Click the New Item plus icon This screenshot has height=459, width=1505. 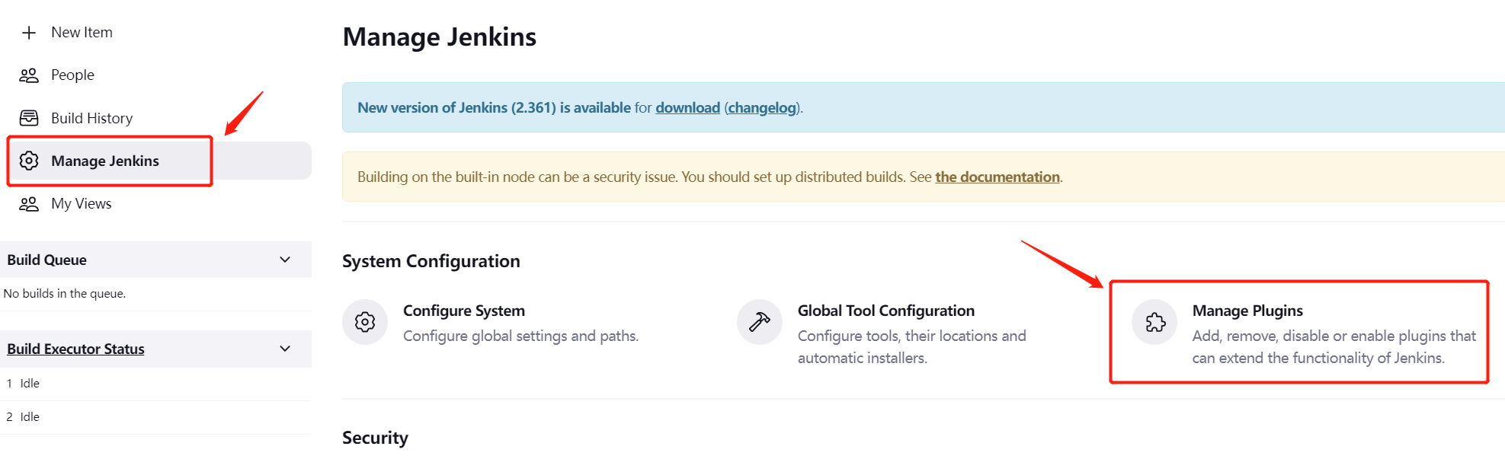[x=29, y=33]
